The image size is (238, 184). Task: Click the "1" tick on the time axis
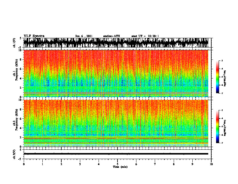(42, 164)
